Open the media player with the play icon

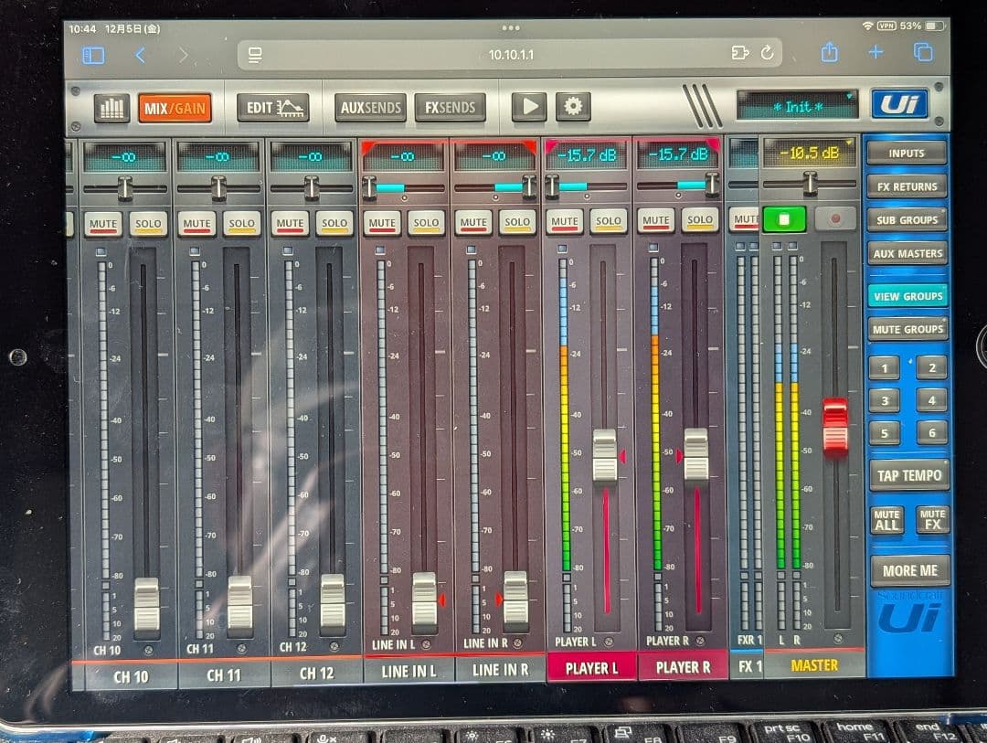pos(530,105)
